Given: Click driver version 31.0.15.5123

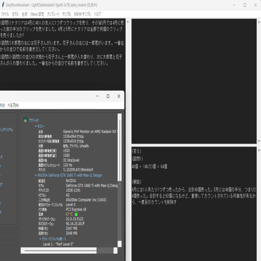Looking at the screenshot, I should [74, 219].
